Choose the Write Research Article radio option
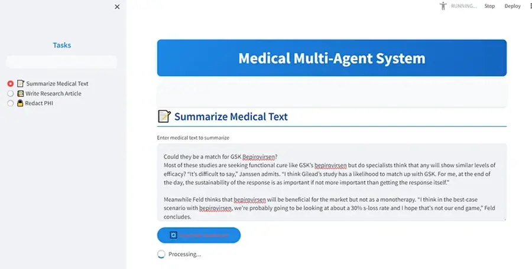The image size is (532, 269). tap(11, 93)
